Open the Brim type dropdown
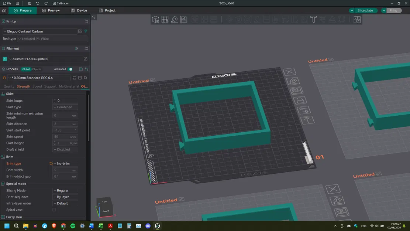 coord(65,163)
